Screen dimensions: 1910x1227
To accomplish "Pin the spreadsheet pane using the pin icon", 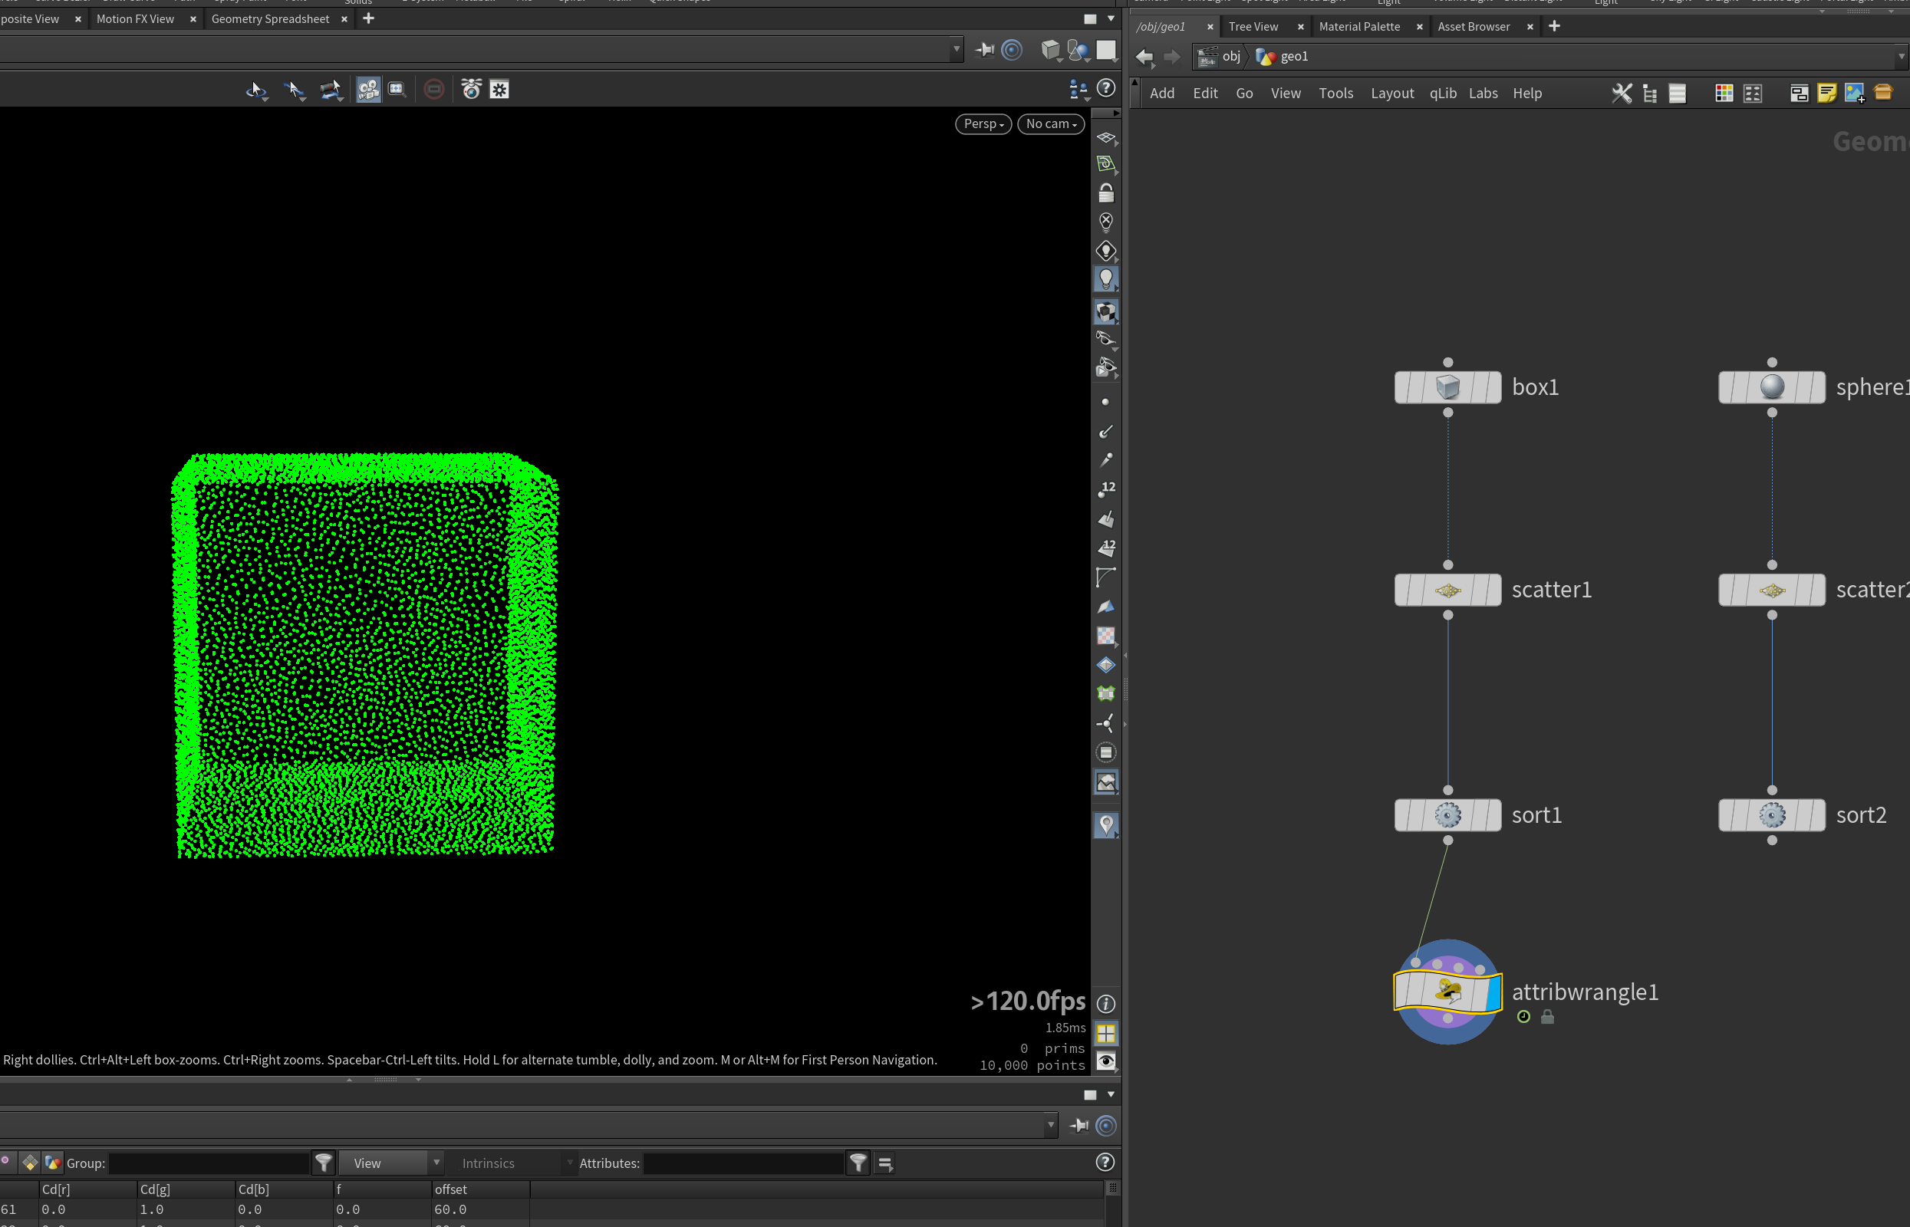I will [1080, 1125].
